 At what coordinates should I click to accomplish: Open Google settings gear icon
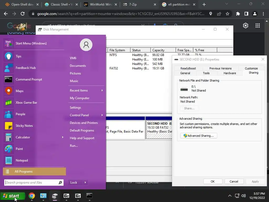click(246, 26)
